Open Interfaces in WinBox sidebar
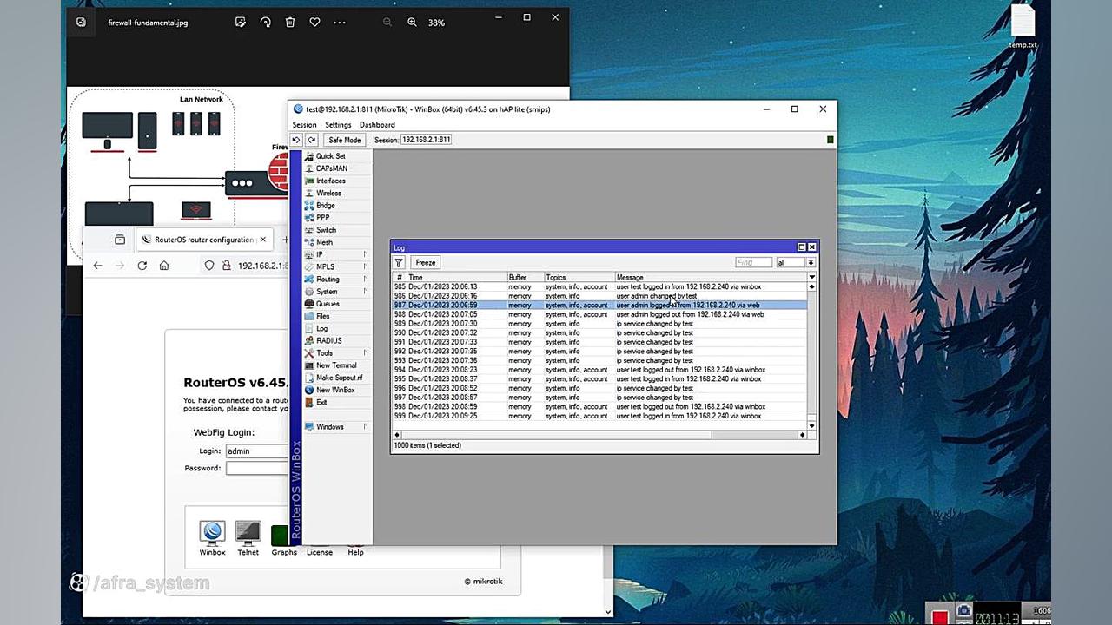The height and width of the screenshot is (625, 1112). click(330, 181)
